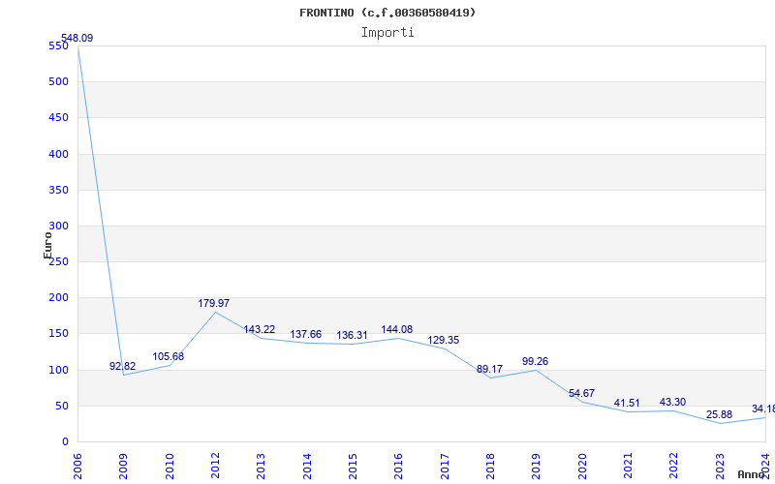Click the 2013 x-axis year label

(x=261, y=467)
